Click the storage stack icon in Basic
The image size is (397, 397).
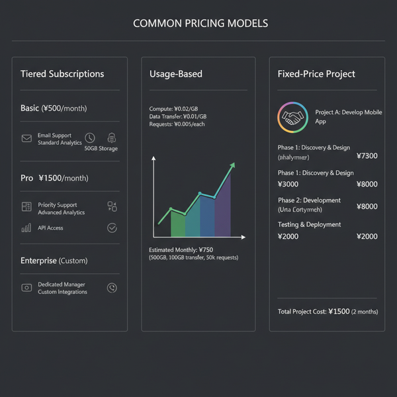112,138
